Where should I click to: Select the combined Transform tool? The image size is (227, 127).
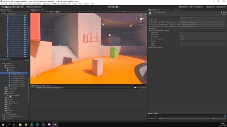click(x=22, y=7)
